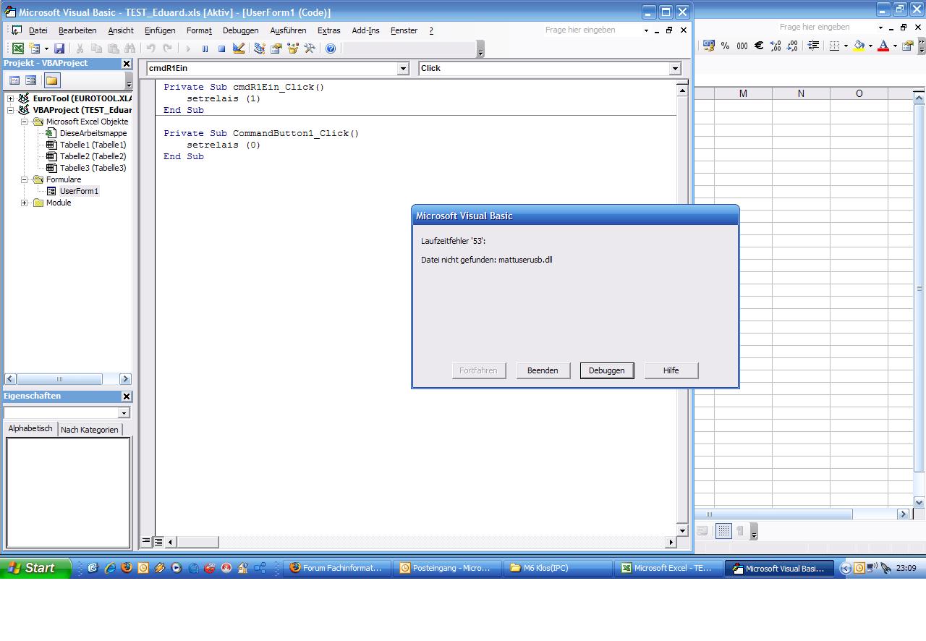This screenshot has height=641, width=926.
Task: Open the Ausführen menu
Action: (288, 30)
